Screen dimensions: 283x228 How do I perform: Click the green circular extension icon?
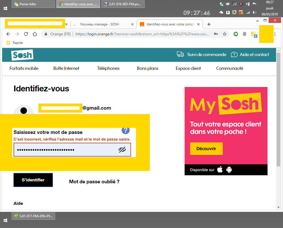coord(235,34)
